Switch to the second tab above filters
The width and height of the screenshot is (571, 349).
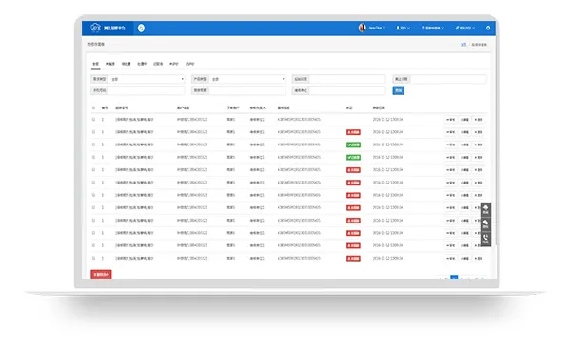110,64
